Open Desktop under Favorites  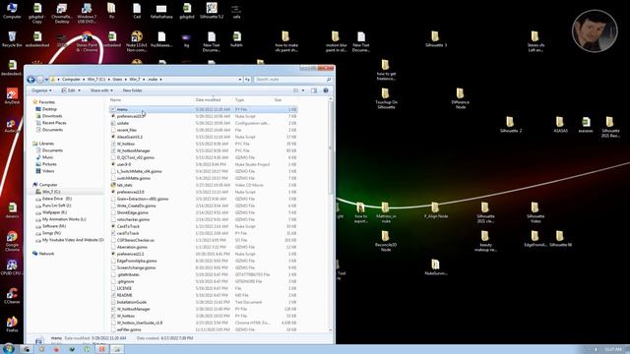point(49,109)
